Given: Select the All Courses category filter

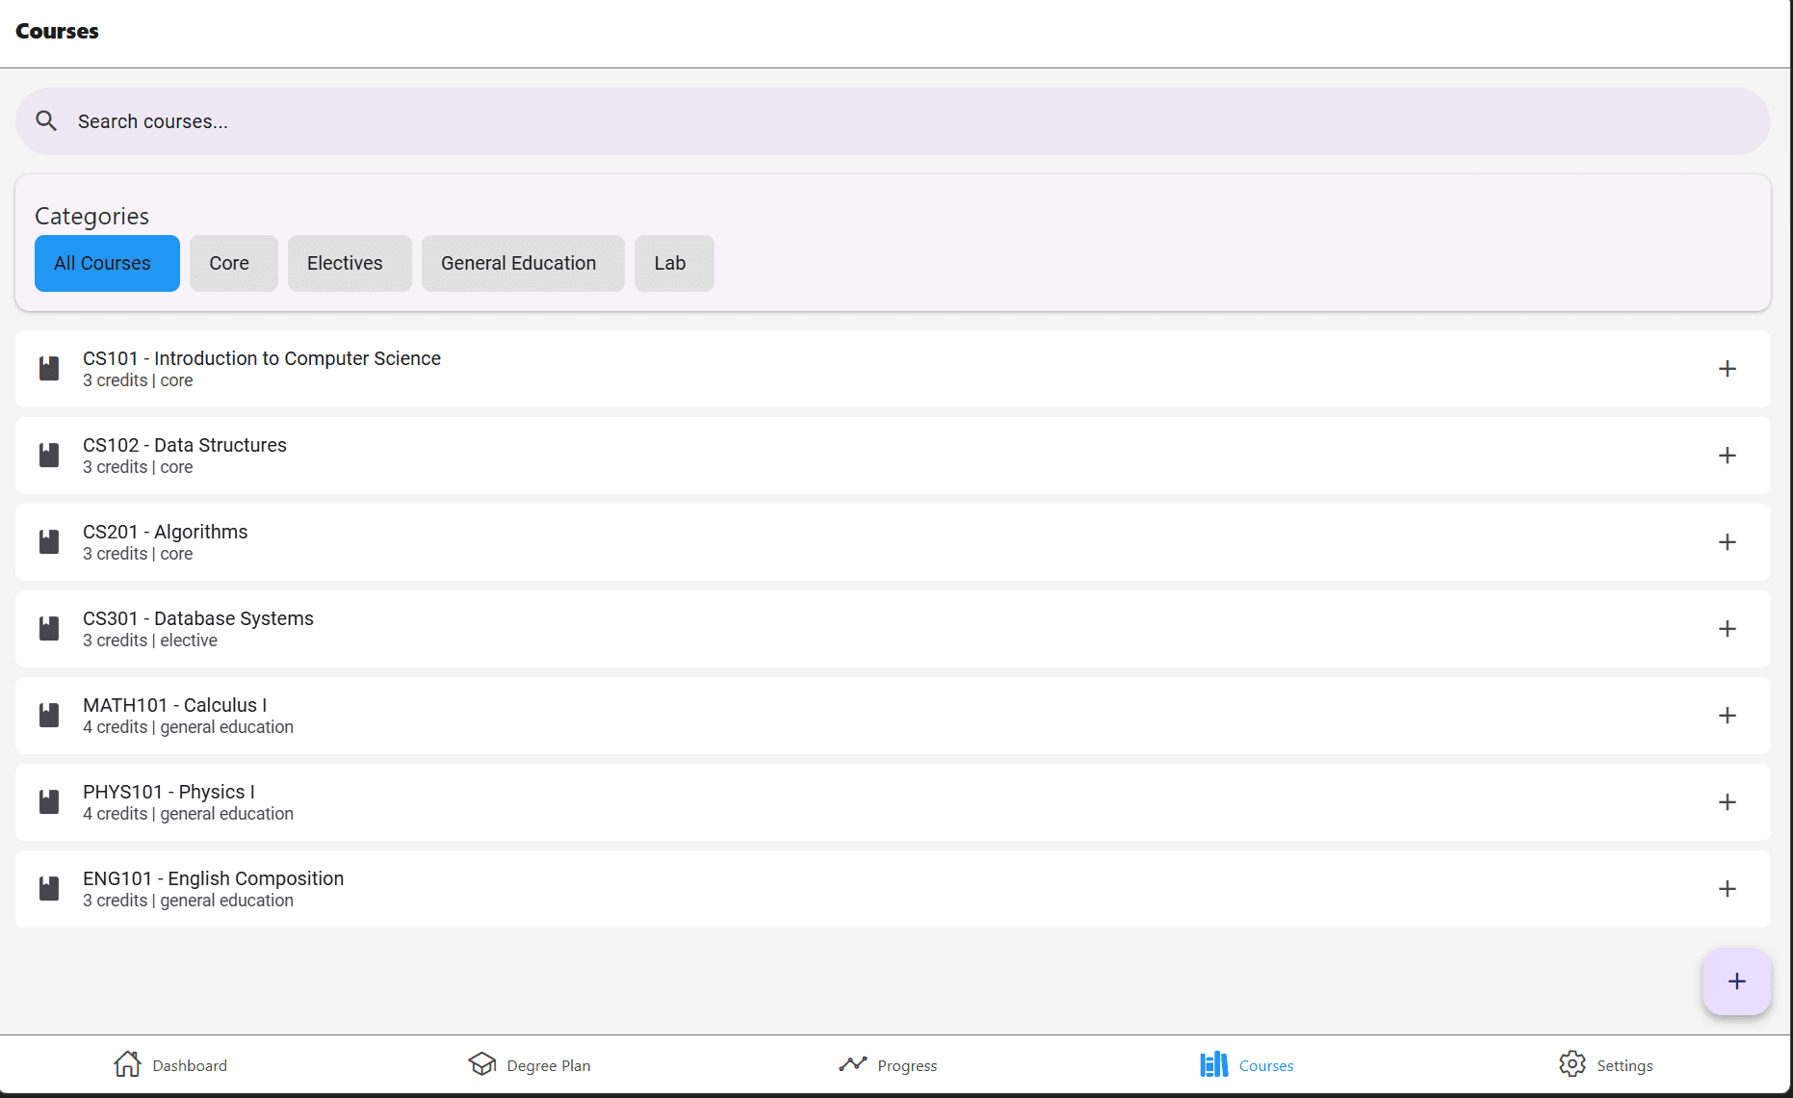Looking at the screenshot, I should coord(107,263).
